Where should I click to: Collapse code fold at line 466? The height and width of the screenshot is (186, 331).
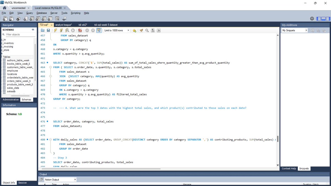coord(50,76)
